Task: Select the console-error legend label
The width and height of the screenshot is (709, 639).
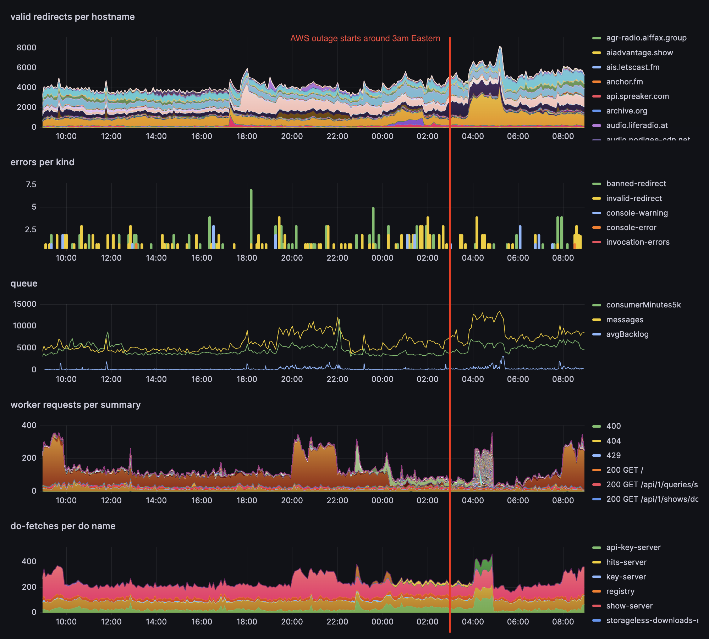Action: pos(631,228)
